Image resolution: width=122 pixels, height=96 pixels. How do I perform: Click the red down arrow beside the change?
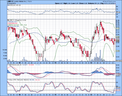coord(115,3)
